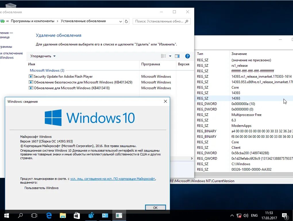Click the view mode icon in the toolbar
The height and width of the screenshot is (221, 293).
[163, 56]
